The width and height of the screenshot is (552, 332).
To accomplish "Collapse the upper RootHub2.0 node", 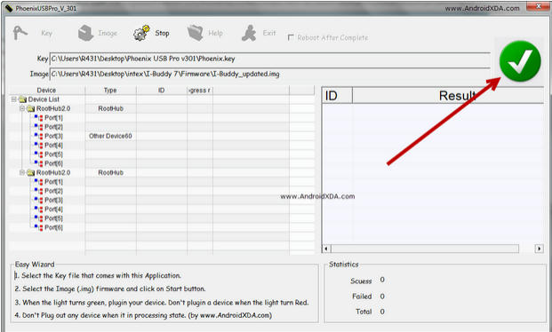I will tap(22, 108).
